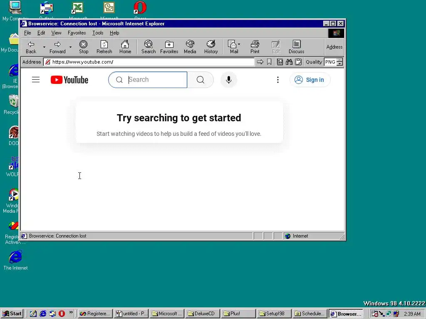Open the Favorites toolbar button
The width and height of the screenshot is (426, 319).
169,47
